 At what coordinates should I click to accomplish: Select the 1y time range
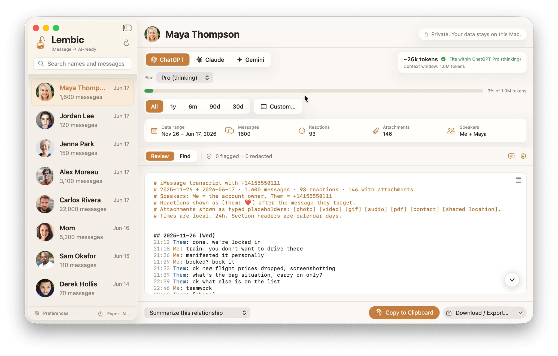click(x=173, y=107)
